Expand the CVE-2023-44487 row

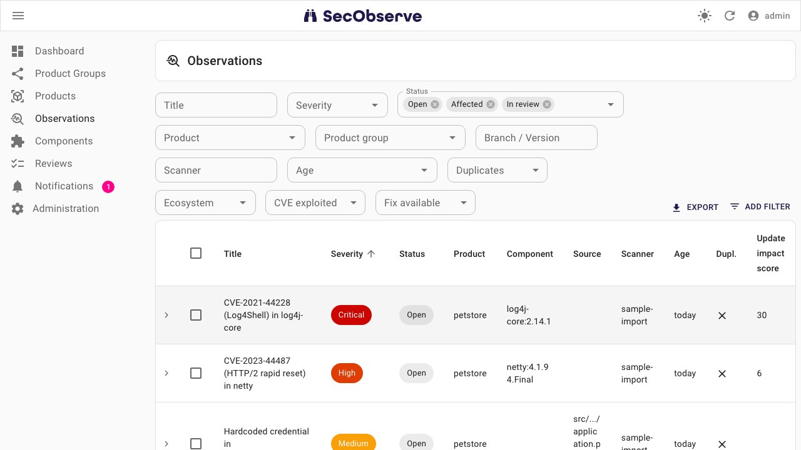click(x=166, y=373)
